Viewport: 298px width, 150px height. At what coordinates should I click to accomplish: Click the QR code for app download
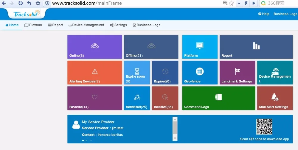[x=264, y=127]
